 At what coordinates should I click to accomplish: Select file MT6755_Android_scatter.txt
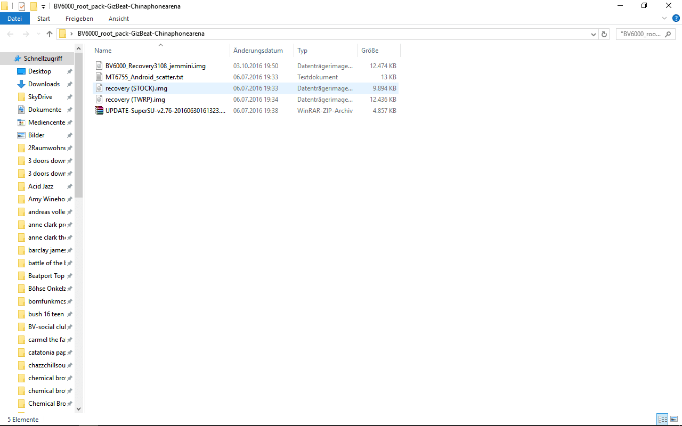tap(144, 77)
